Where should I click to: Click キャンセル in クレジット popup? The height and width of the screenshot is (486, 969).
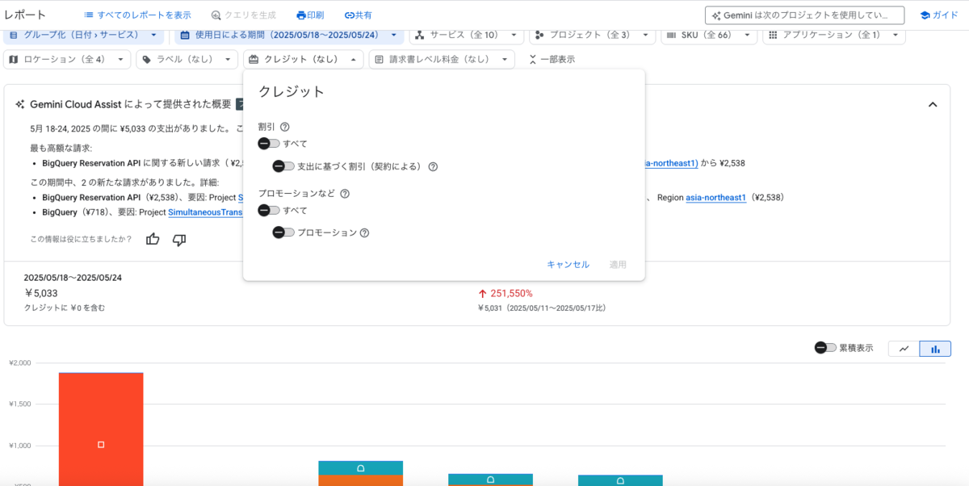pyautogui.click(x=568, y=264)
